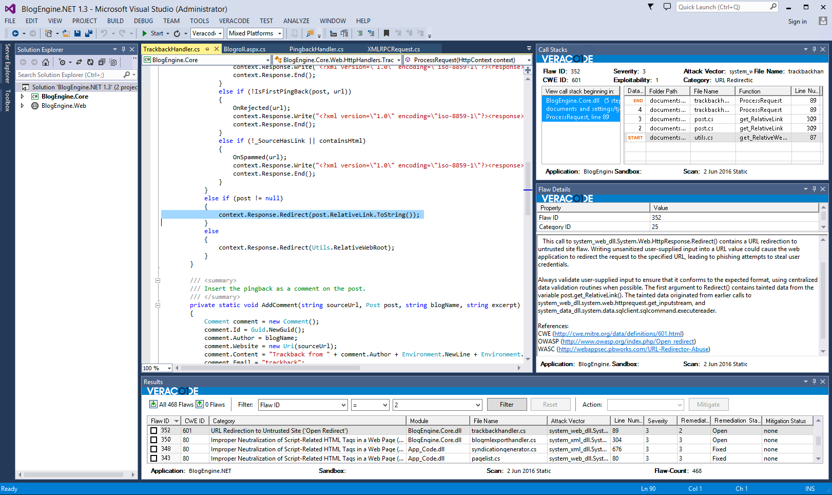The width and height of the screenshot is (832, 495).
Task: Click the Find in Files toolbar icon
Action: pos(309,33)
